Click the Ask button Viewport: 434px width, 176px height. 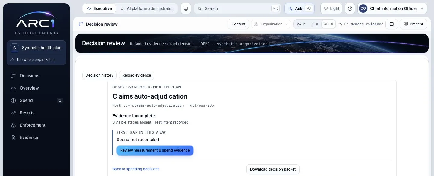[299, 8]
